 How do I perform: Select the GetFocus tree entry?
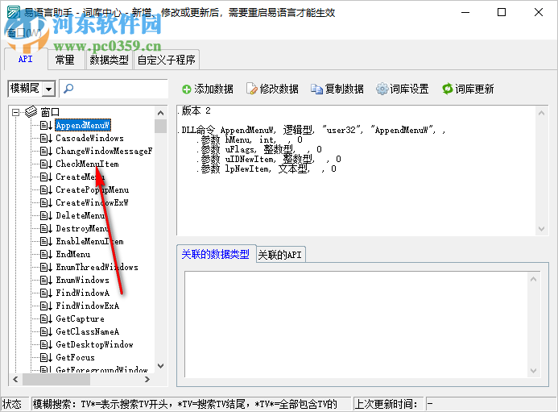[75, 357]
